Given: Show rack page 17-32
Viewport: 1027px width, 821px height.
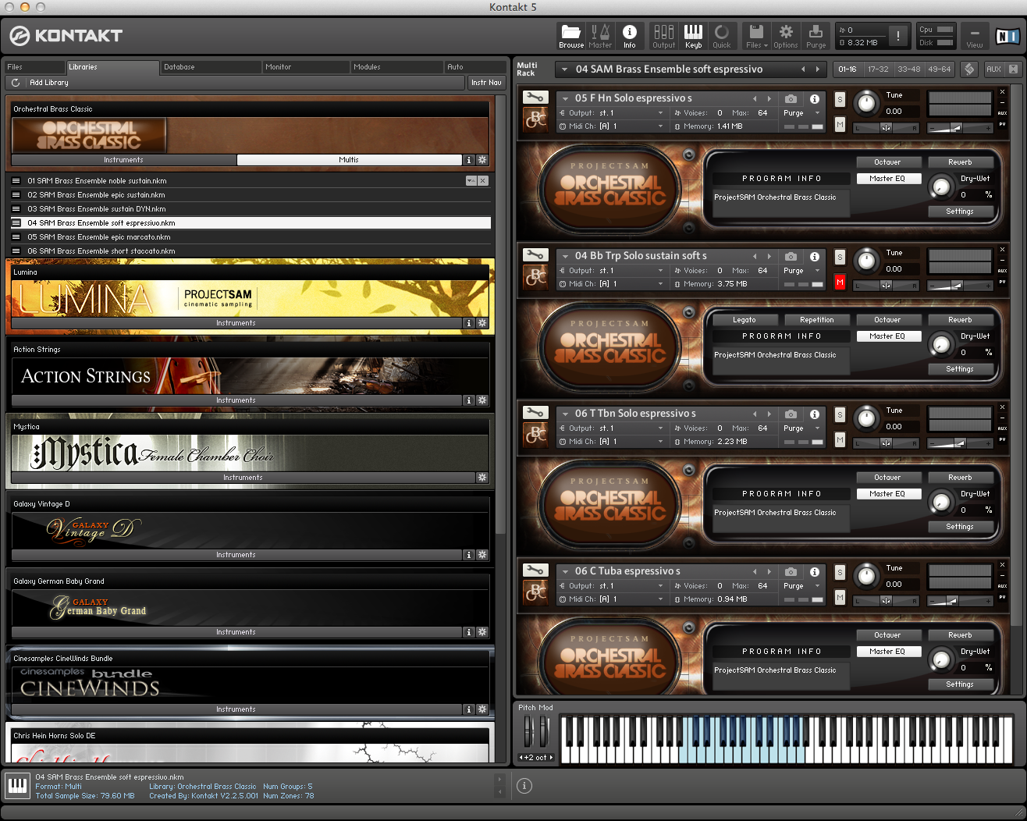Looking at the screenshot, I should click(x=878, y=69).
